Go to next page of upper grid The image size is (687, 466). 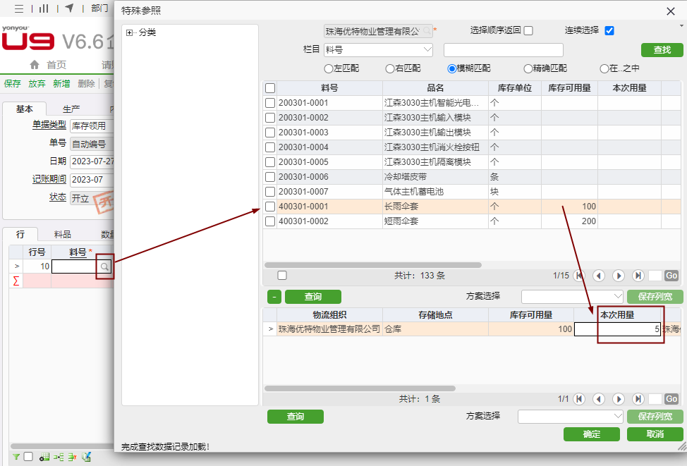pos(619,276)
